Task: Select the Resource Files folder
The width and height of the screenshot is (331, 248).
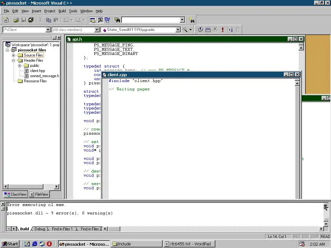Action: 35,81
